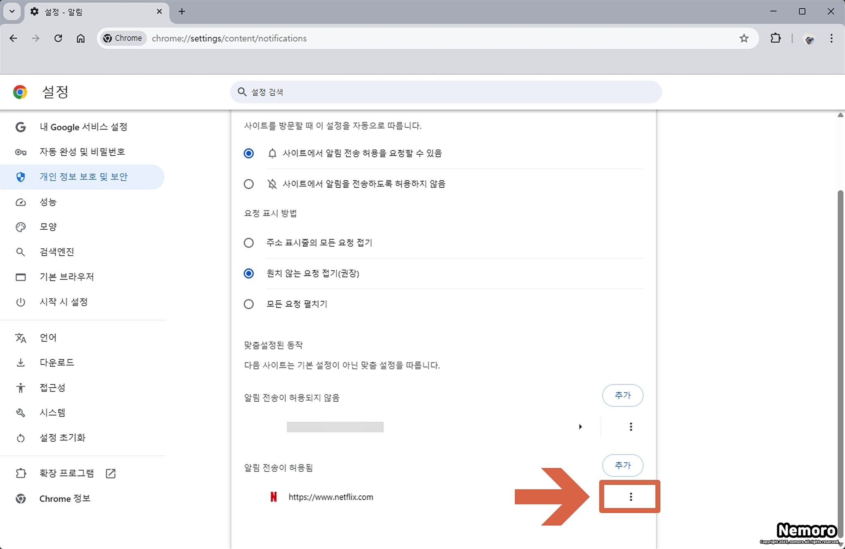
Task: Click '추가' button for blocked notifications
Action: tap(622, 395)
